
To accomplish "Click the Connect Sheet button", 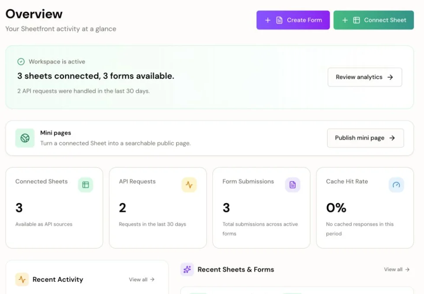I will (x=373, y=20).
